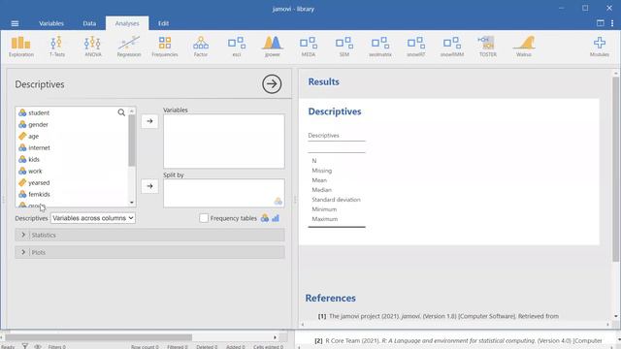Click the Median row label

tap(321, 190)
